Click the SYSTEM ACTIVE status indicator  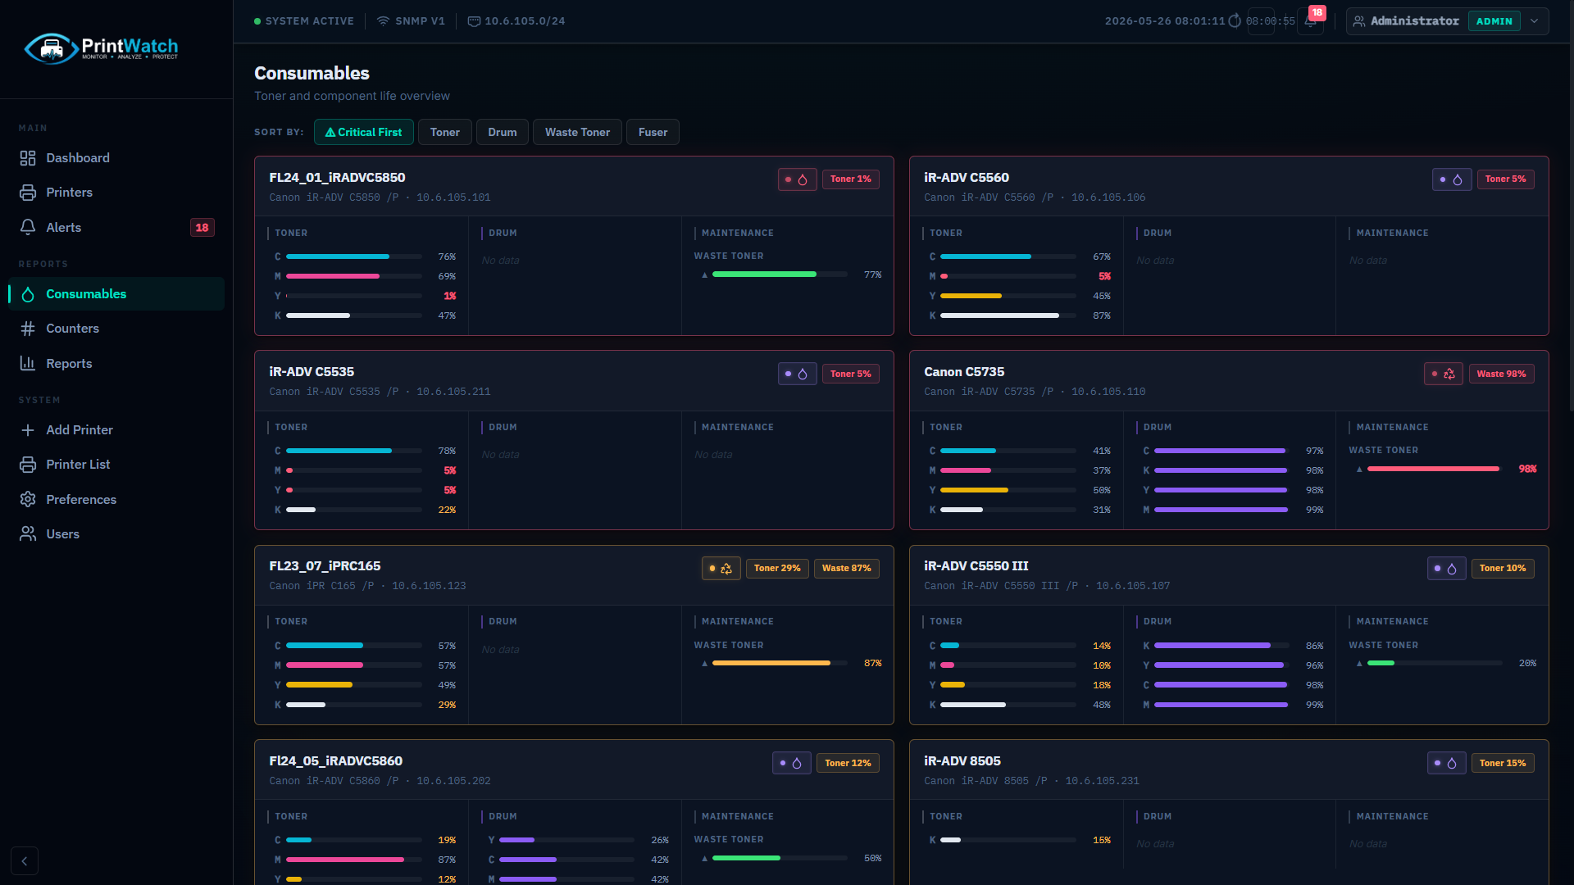[x=304, y=21]
